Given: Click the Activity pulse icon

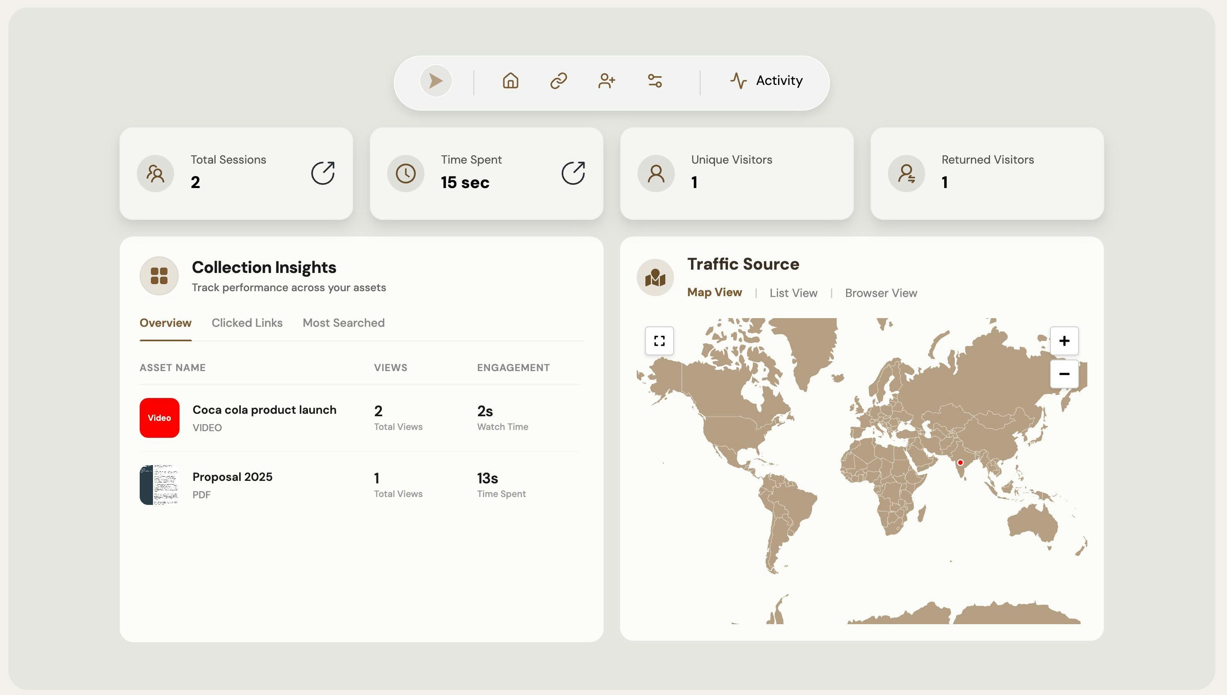Looking at the screenshot, I should (738, 81).
